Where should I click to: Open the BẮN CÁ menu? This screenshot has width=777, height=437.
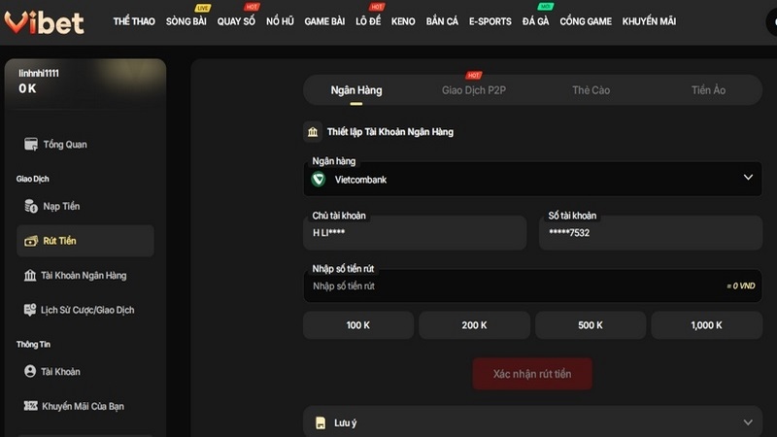(442, 21)
